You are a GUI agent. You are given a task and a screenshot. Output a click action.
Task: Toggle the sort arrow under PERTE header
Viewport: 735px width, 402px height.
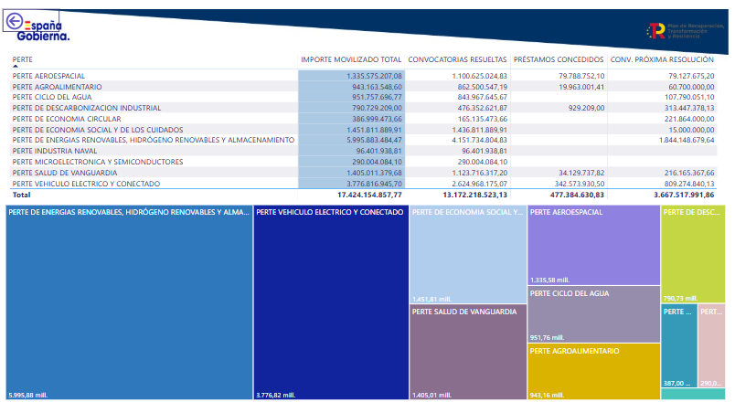pos(16,66)
